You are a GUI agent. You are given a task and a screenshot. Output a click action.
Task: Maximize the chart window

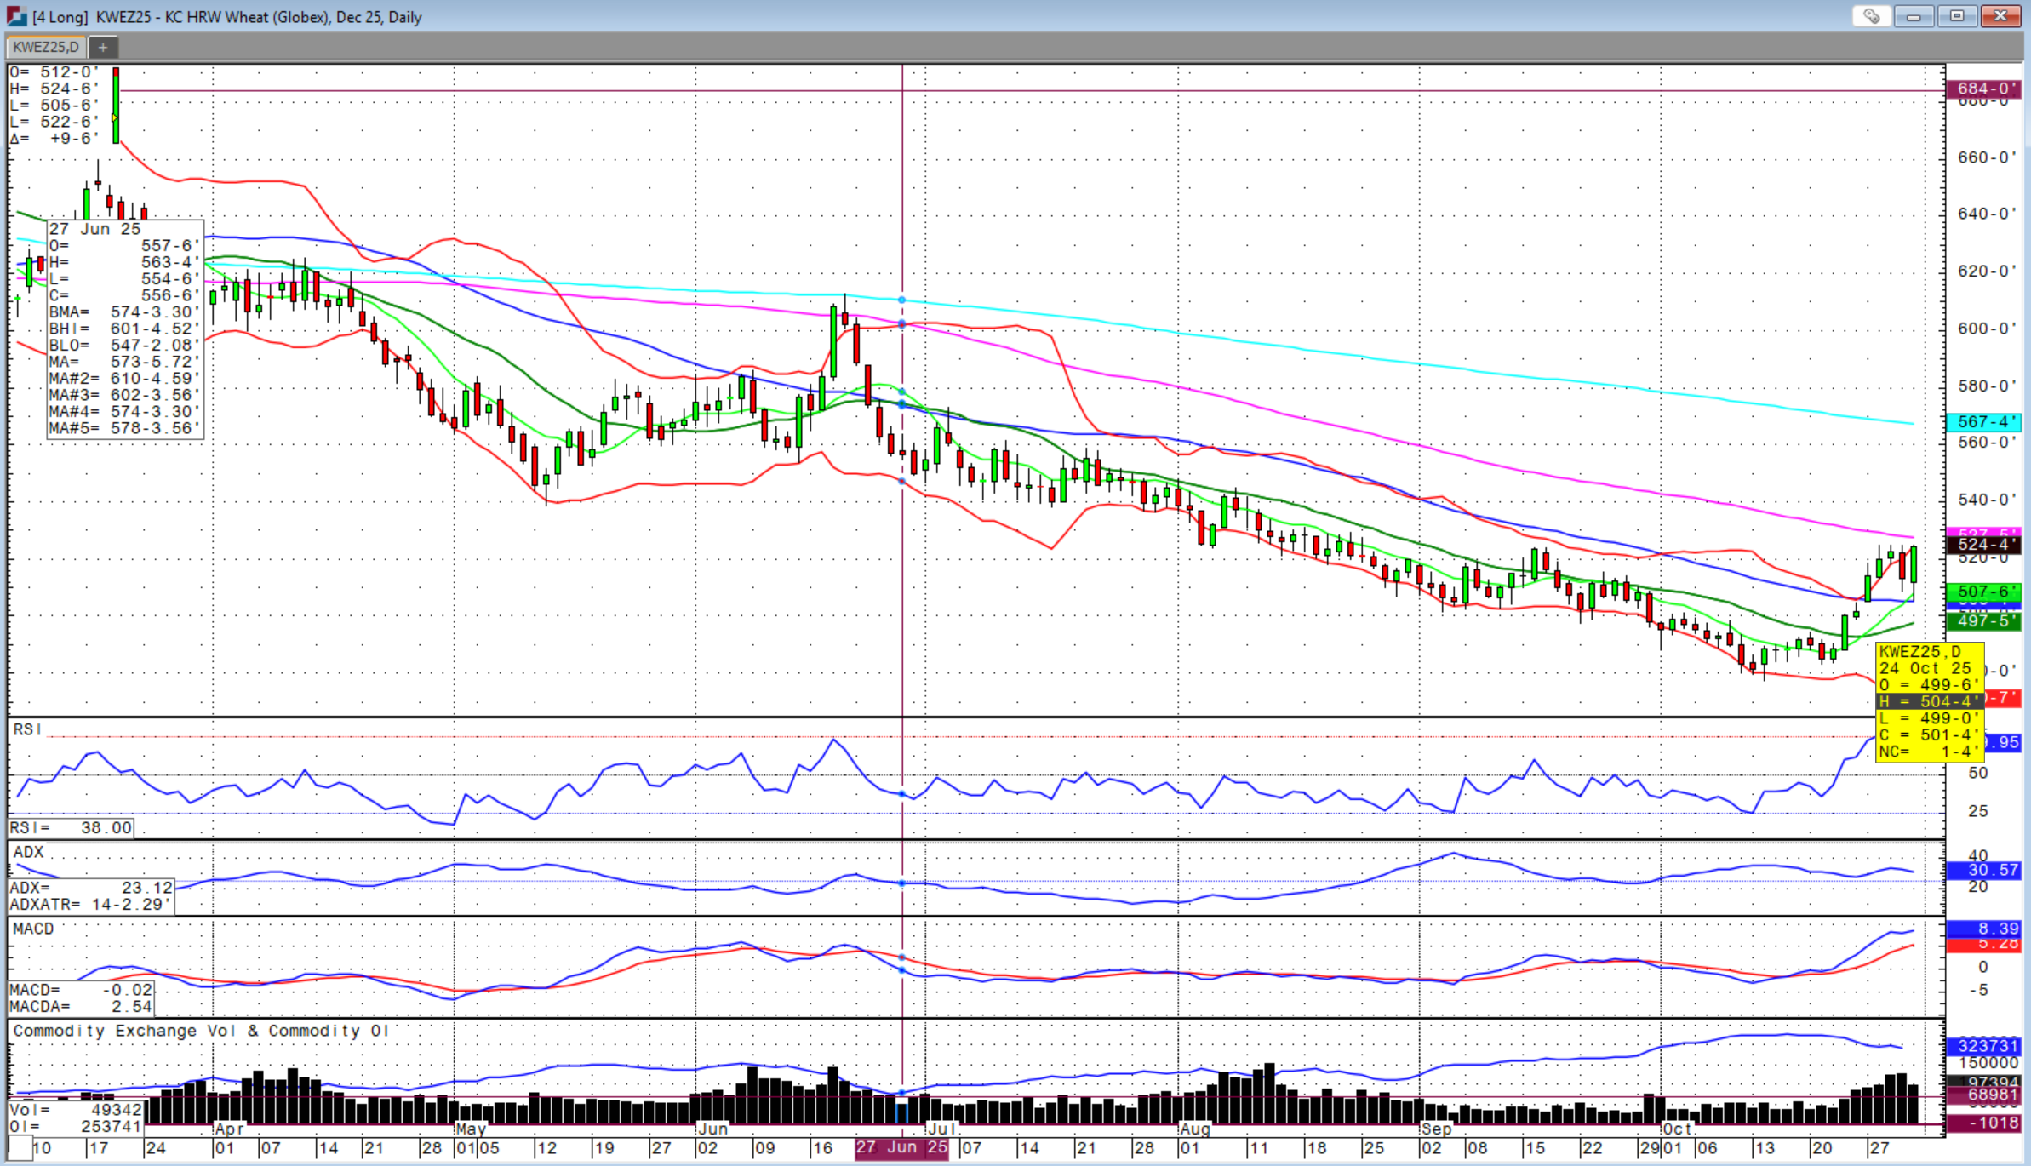coord(1957,16)
